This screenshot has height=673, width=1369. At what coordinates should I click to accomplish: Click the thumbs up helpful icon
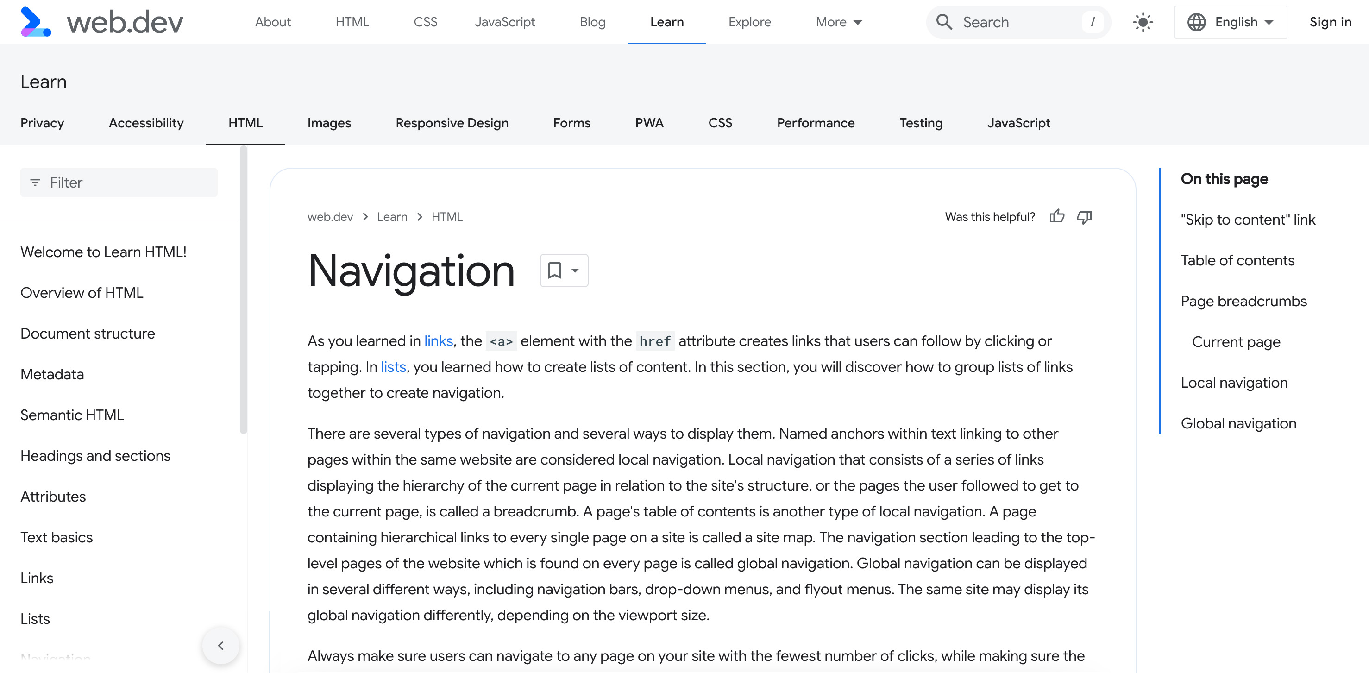[1057, 216]
